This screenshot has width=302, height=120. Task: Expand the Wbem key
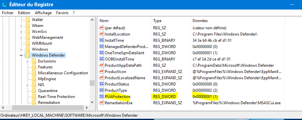point(21,26)
